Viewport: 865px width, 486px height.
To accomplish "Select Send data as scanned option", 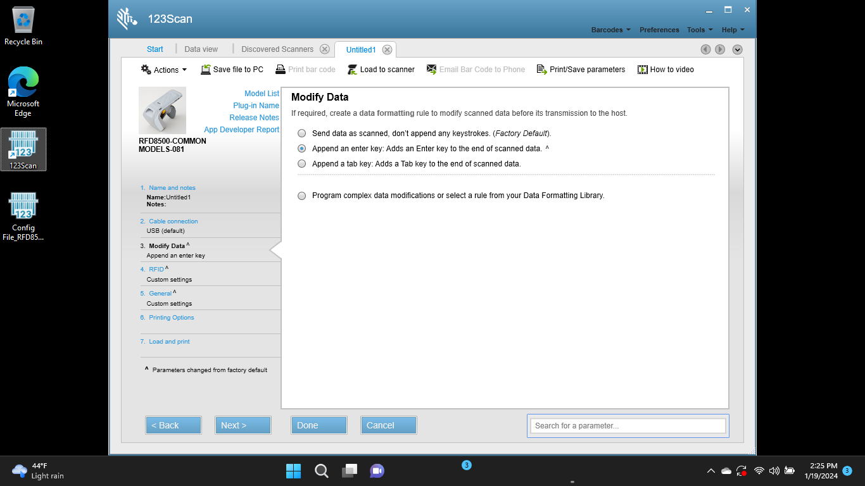I will click(301, 134).
